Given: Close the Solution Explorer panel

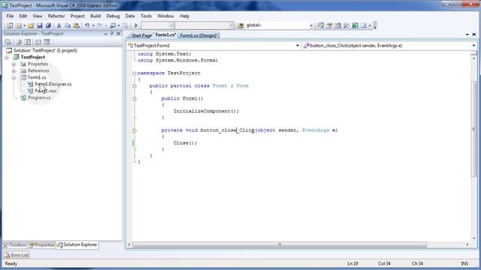Looking at the screenshot, I should point(119,34).
